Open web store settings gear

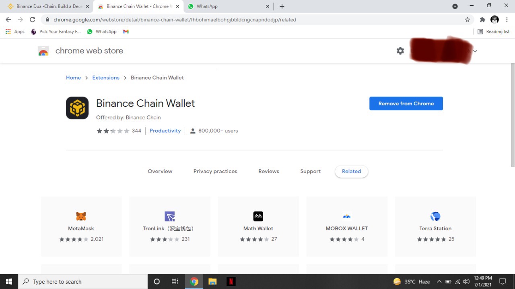point(400,51)
